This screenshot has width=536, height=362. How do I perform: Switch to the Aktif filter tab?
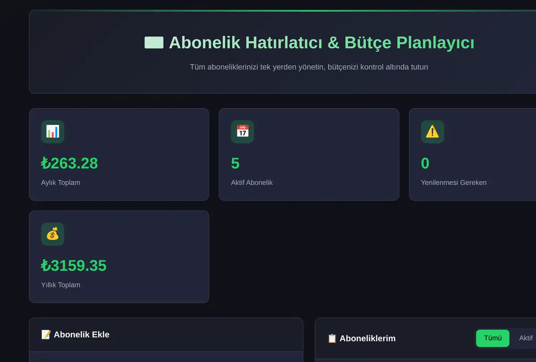(526, 338)
